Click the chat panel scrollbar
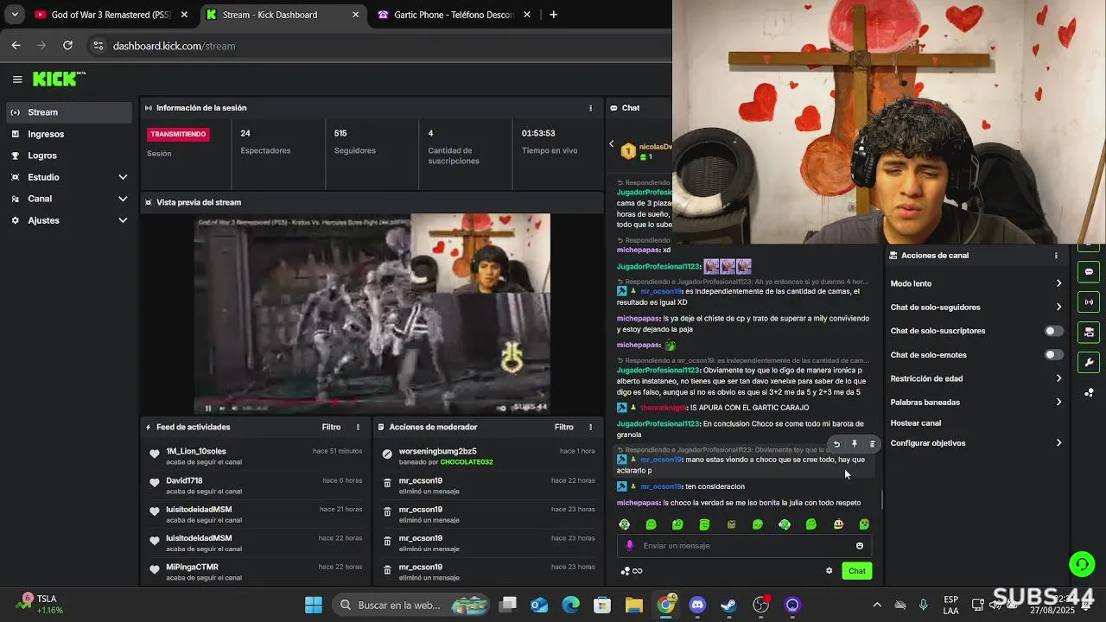Screen dimensions: 1106x622 (881, 499)
